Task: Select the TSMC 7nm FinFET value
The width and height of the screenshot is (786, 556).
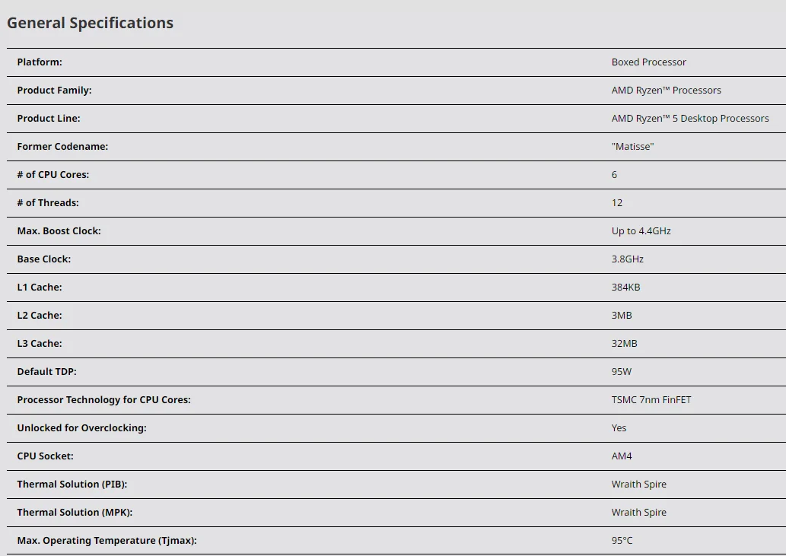Action: click(x=651, y=400)
